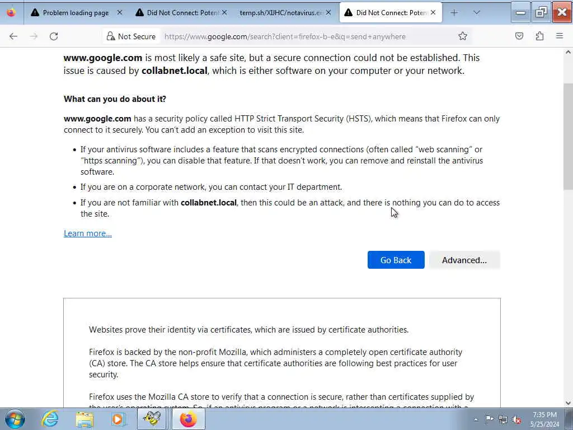The width and height of the screenshot is (573, 430).
Task: Go back using the back arrow
Action: [x=13, y=36]
